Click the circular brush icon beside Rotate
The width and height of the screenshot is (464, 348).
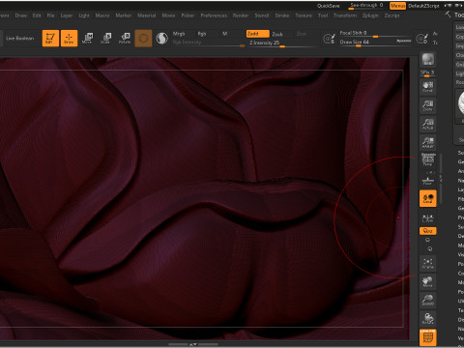pos(143,39)
